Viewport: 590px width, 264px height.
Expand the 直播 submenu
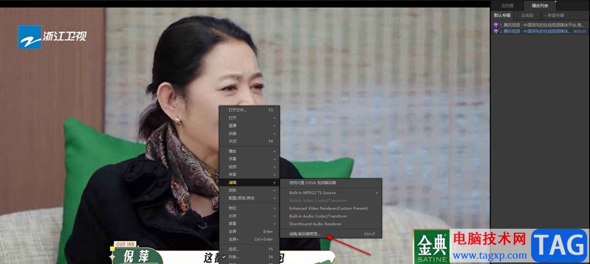[249, 126]
